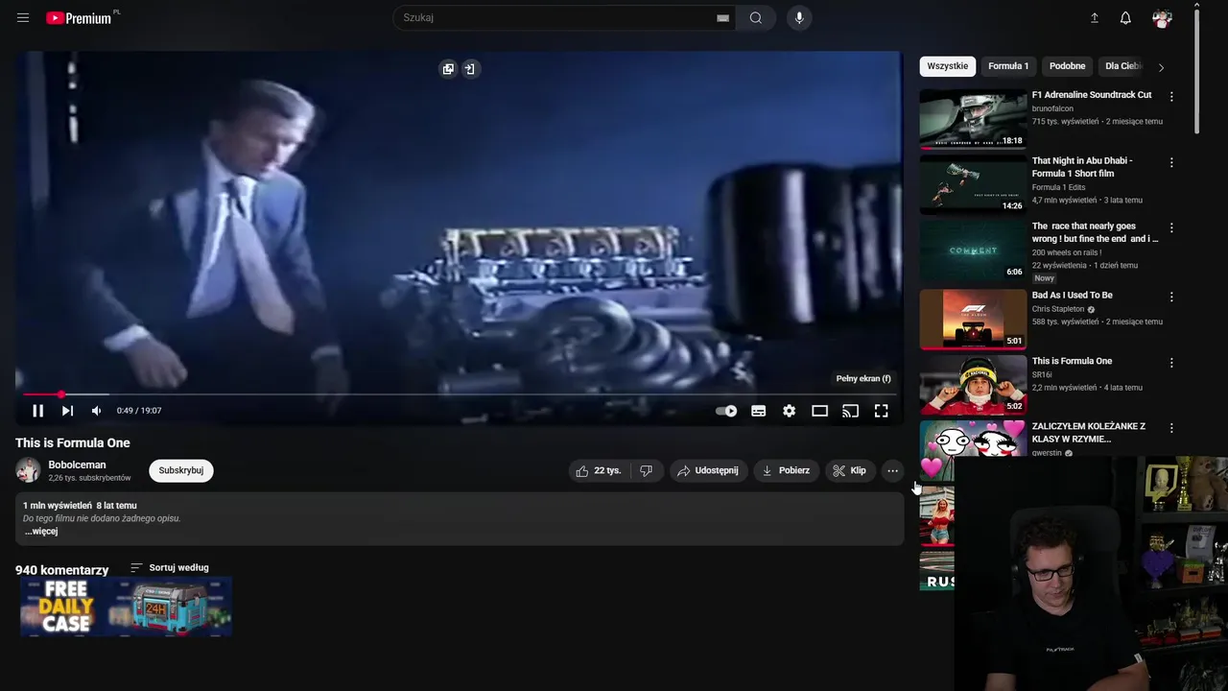
Task: Open Sortuj według comment sorting
Action: click(170, 567)
